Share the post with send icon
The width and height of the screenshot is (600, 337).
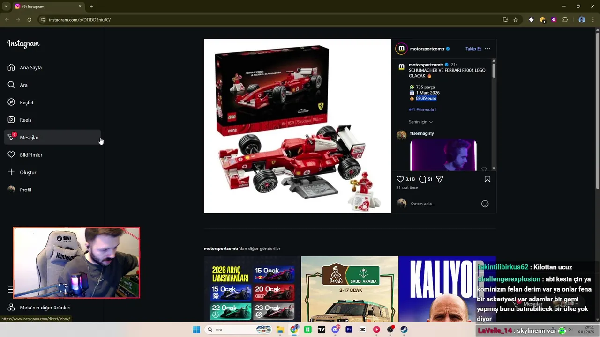click(x=440, y=179)
